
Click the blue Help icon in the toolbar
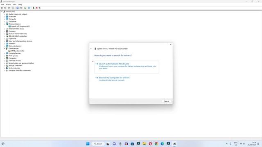pyautogui.click(x=17, y=8)
